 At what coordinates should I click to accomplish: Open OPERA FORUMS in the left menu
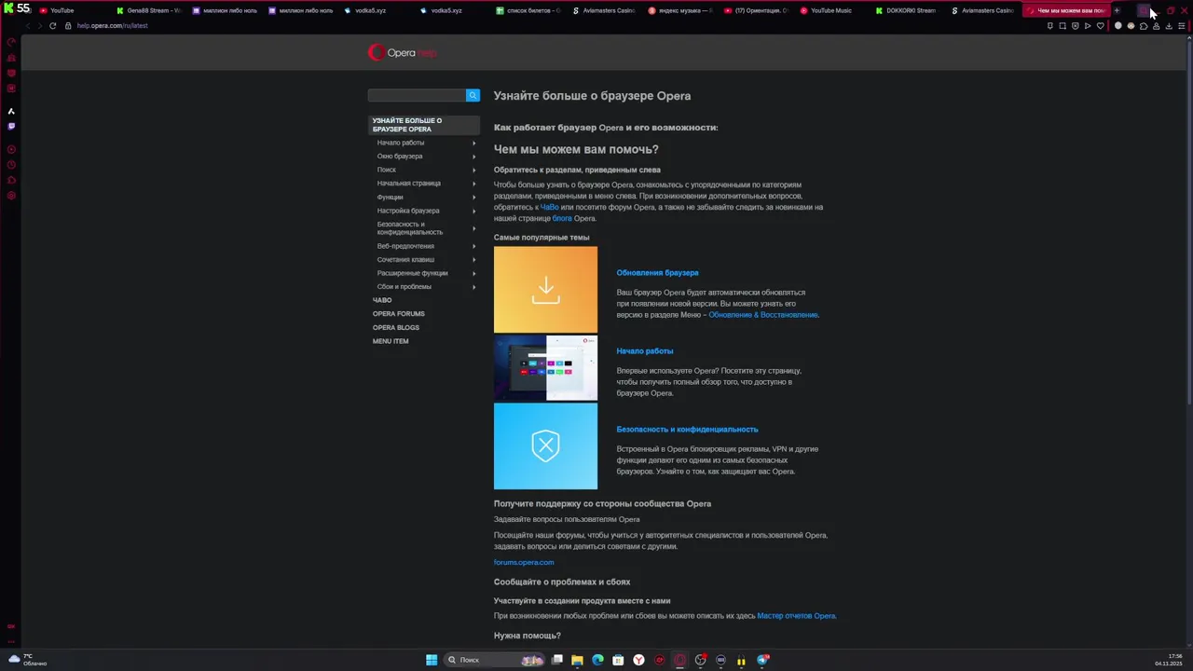tap(398, 314)
